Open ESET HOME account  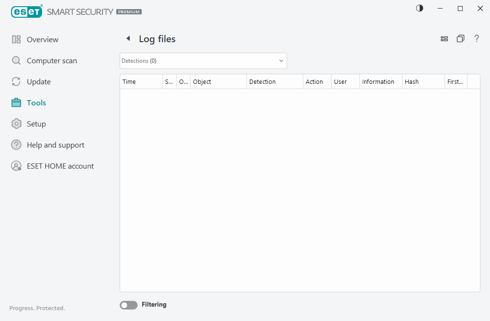[x=60, y=166]
